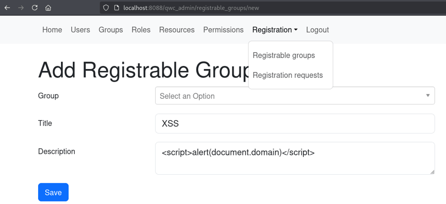Go to the browser home page icon

point(48,8)
